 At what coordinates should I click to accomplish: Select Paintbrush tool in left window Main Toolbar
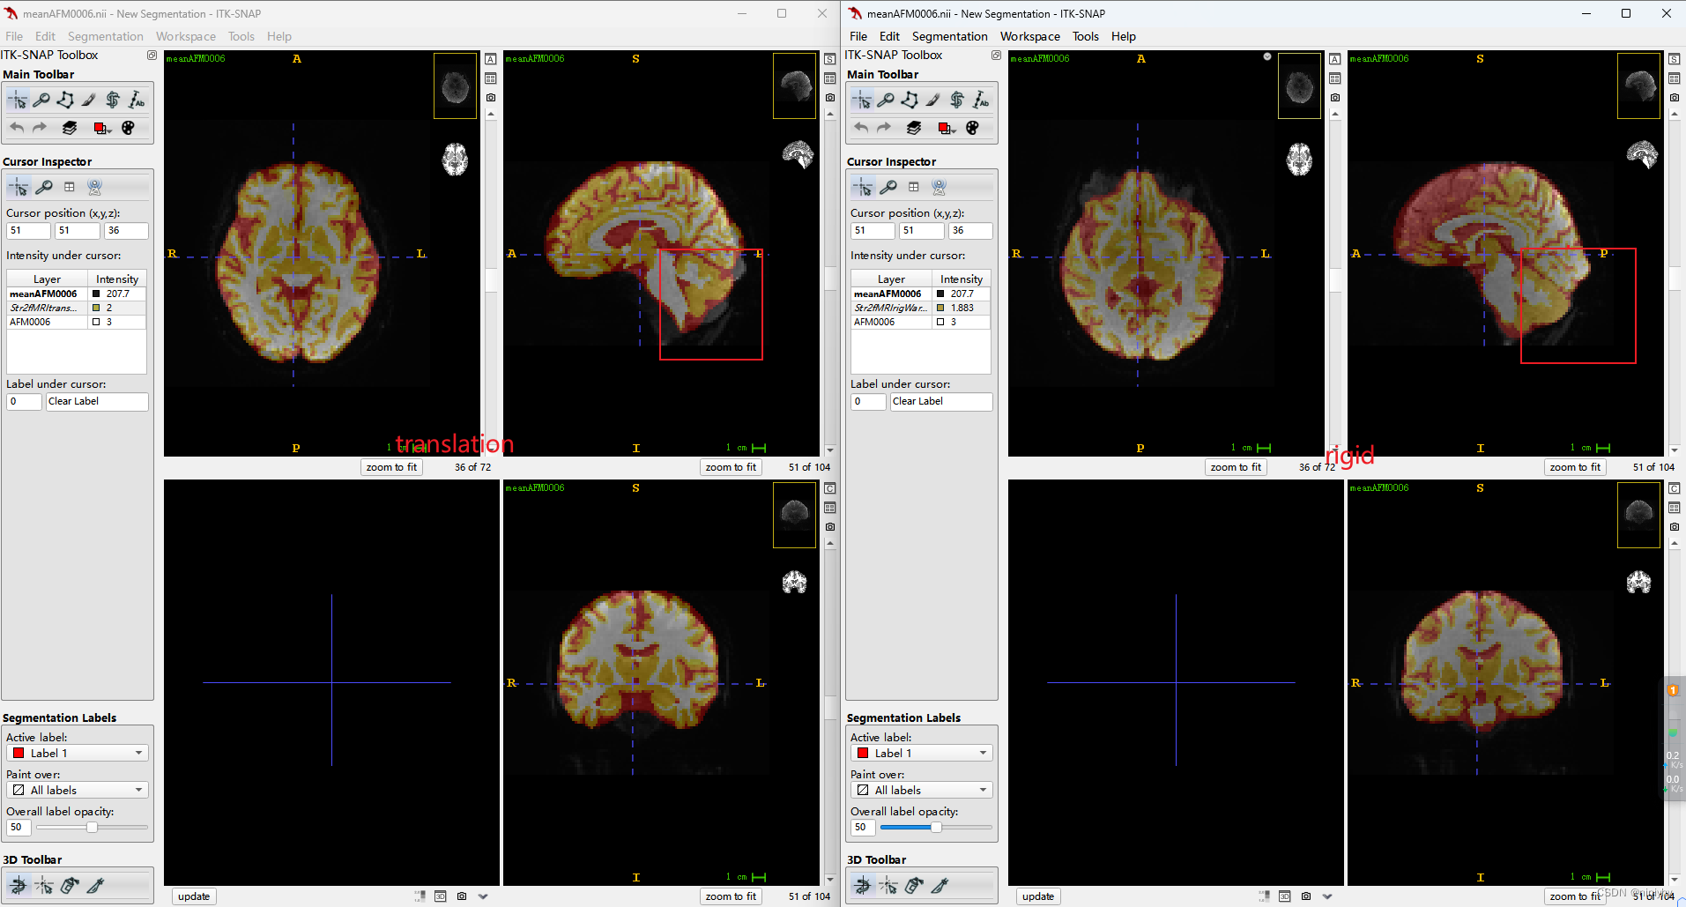click(89, 100)
